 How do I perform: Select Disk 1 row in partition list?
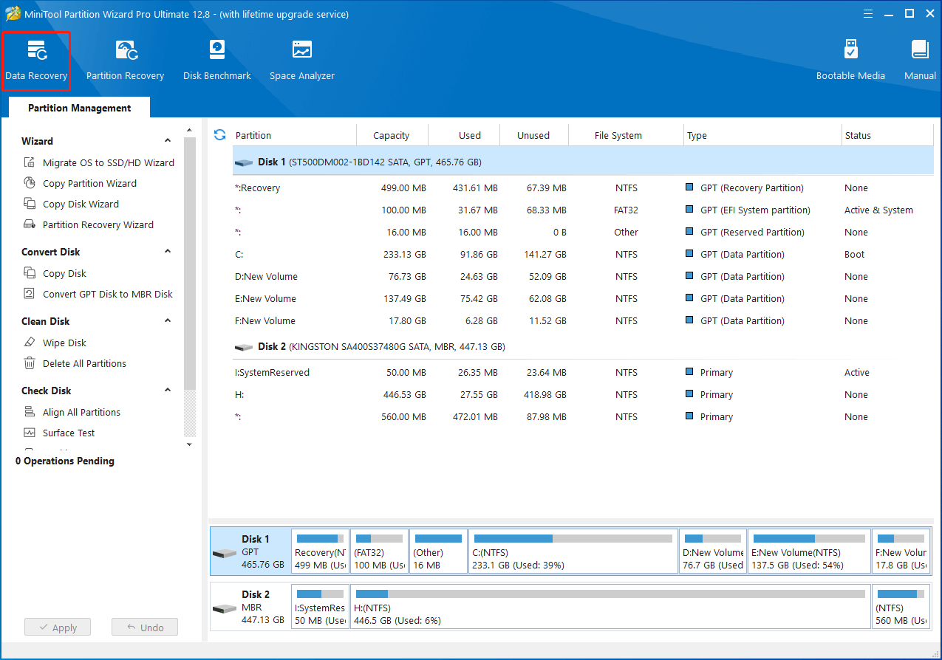583,161
